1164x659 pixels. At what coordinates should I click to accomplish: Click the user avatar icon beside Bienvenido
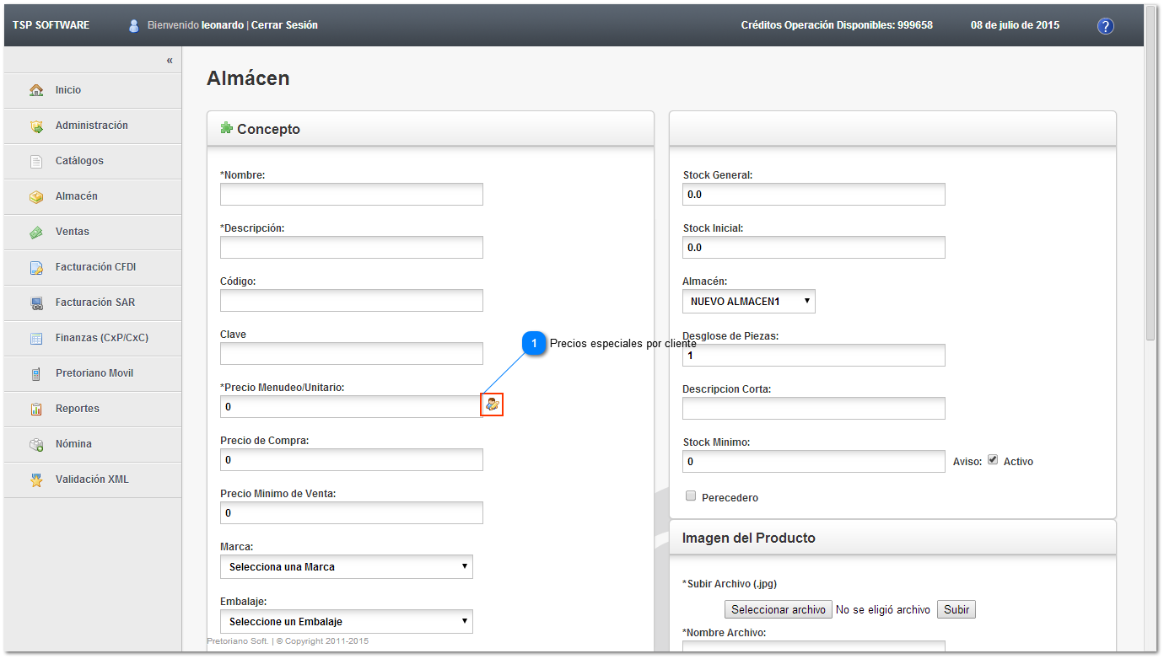[x=134, y=25]
